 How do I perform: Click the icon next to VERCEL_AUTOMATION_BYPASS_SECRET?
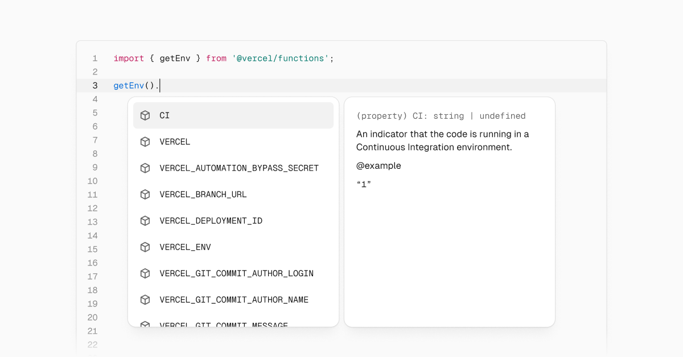point(145,168)
